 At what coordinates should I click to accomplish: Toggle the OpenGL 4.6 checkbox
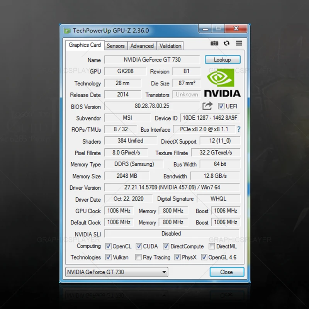[x=204, y=257]
